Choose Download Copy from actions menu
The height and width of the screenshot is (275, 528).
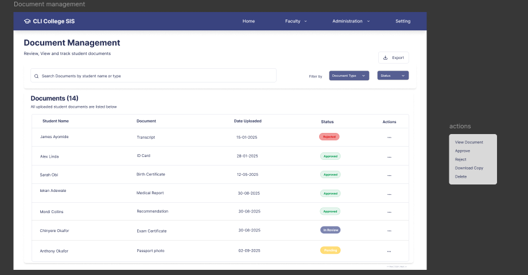pyautogui.click(x=469, y=168)
